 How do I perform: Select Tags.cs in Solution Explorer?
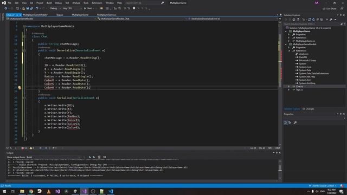point(299,90)
